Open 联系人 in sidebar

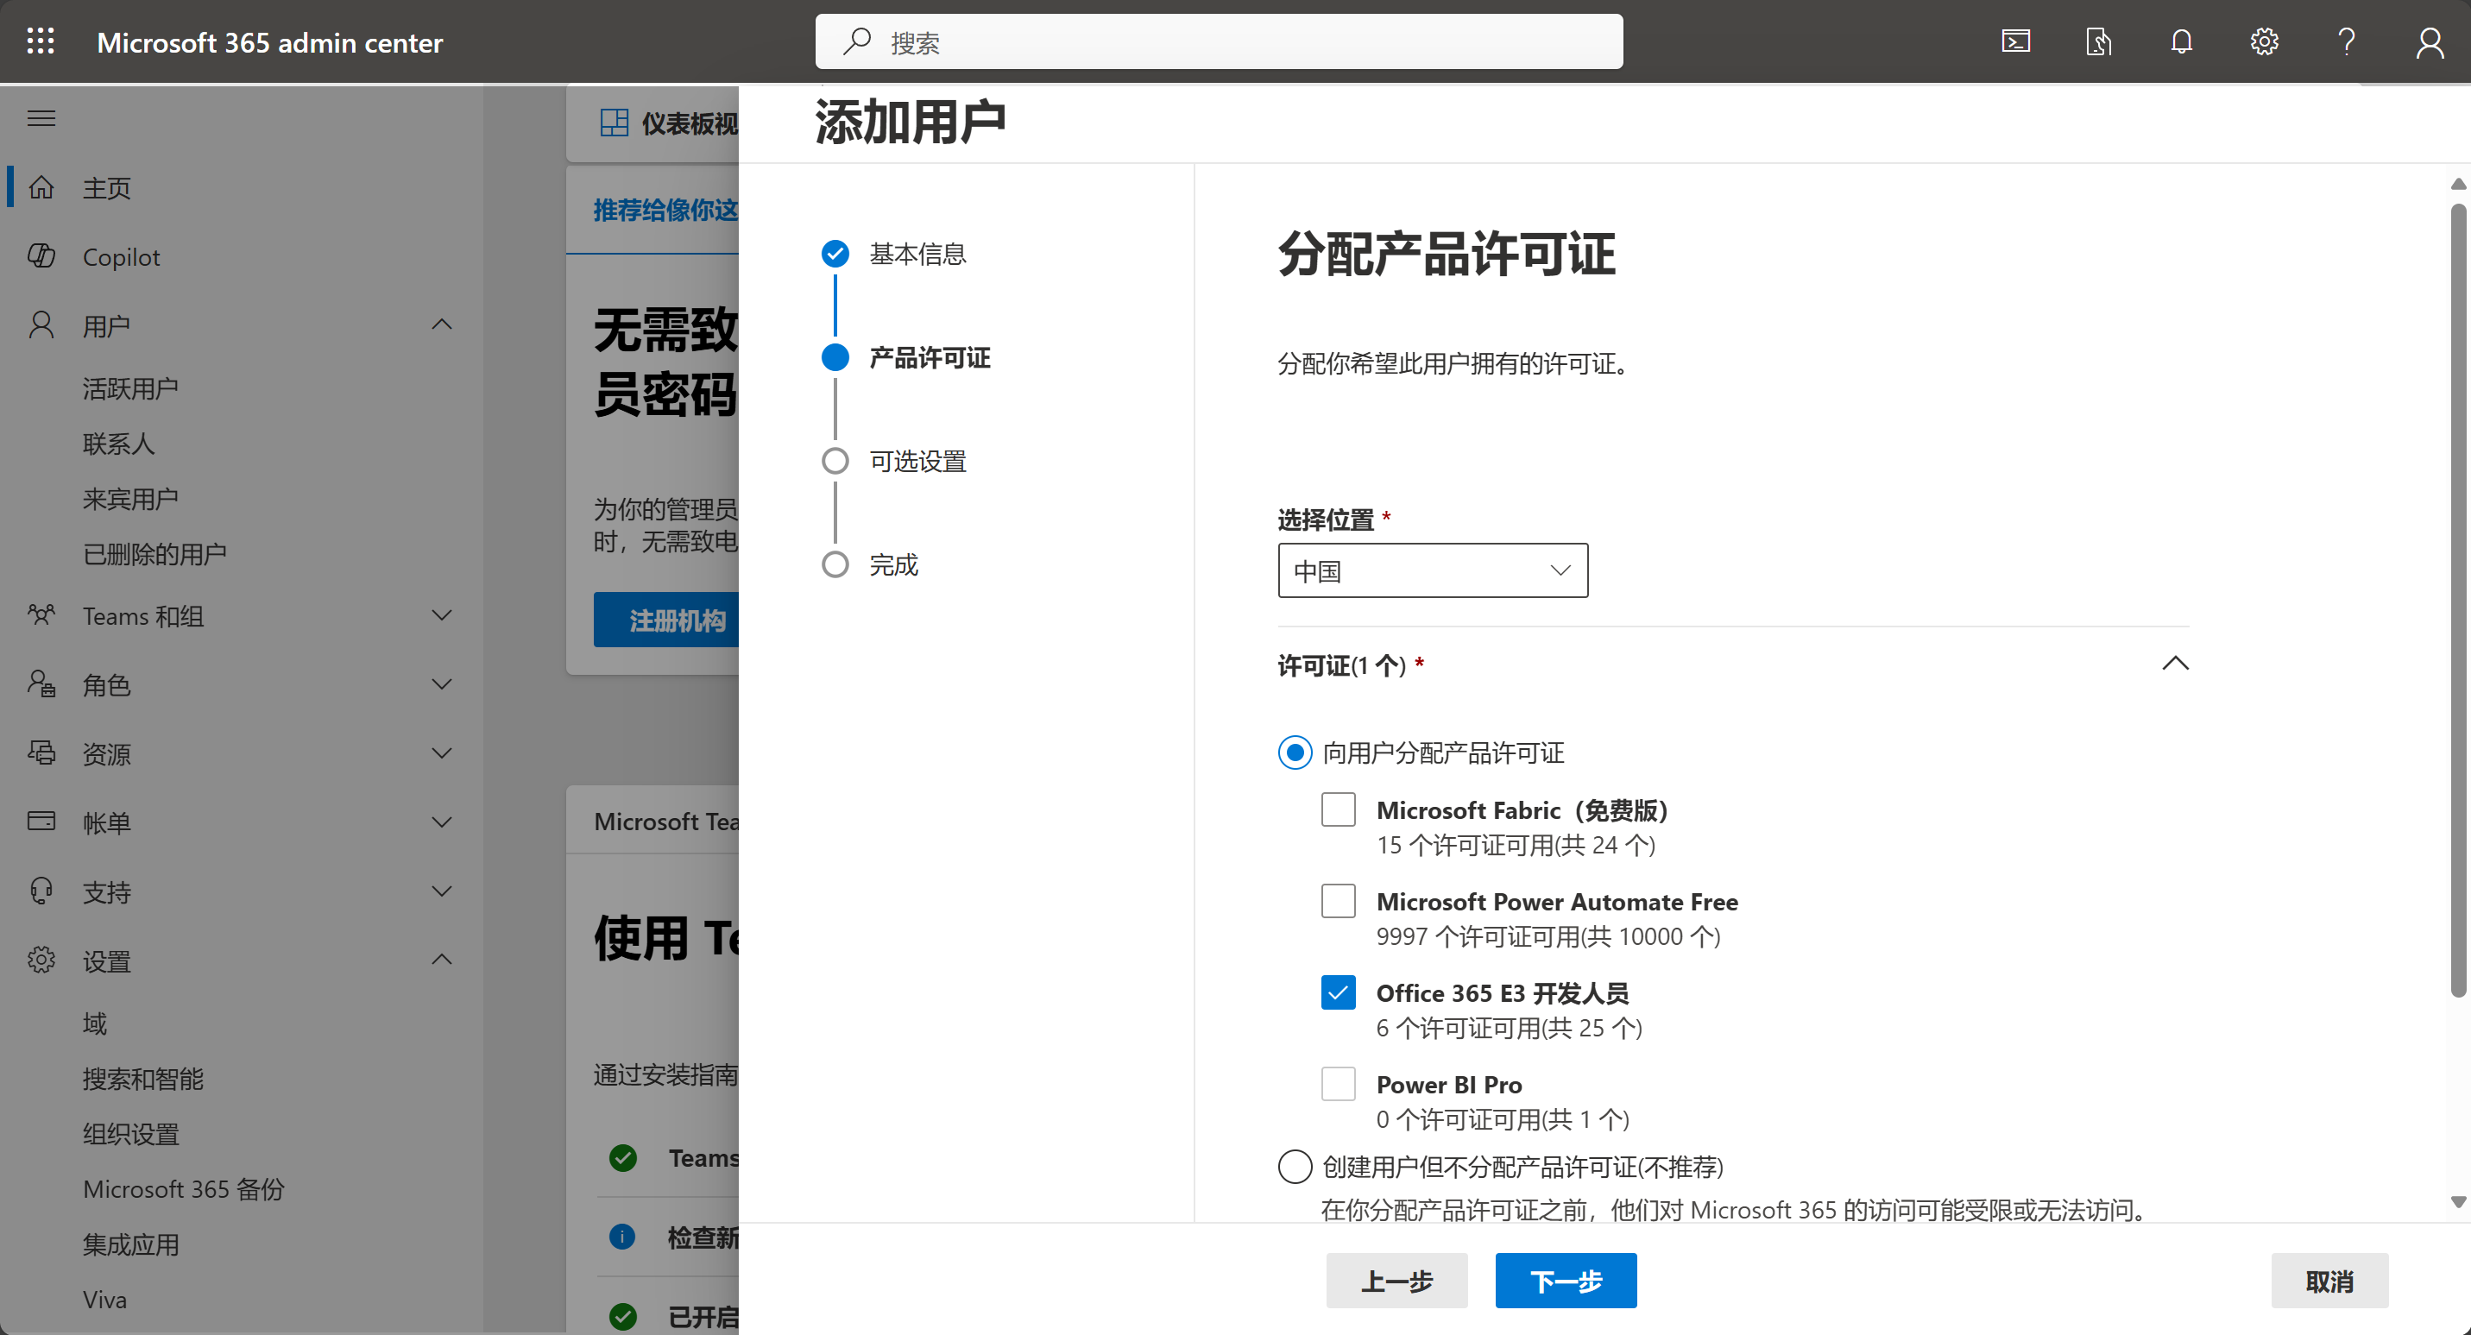119,443
